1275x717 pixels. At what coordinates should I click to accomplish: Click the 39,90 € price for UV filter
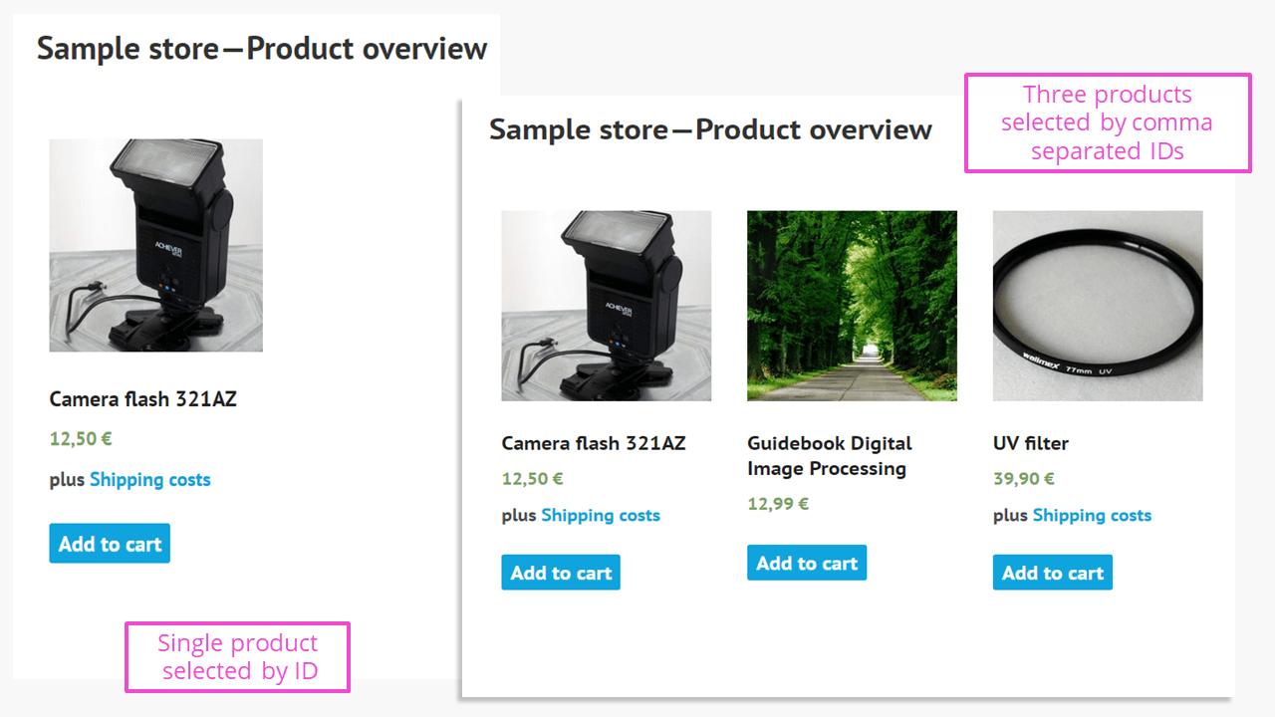1021,478
